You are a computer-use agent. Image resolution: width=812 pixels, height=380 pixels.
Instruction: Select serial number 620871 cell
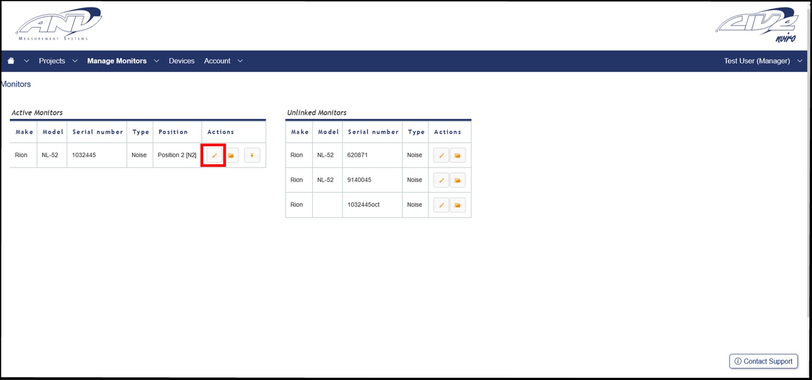tap(372, 155)
